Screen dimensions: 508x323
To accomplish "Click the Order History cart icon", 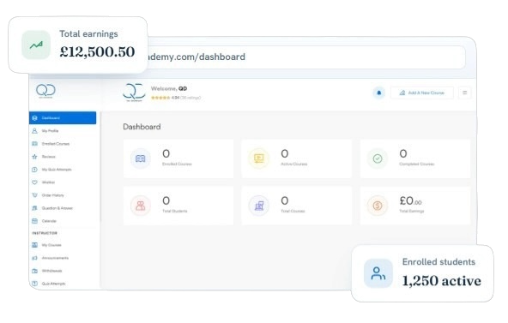I will [34, 195].
